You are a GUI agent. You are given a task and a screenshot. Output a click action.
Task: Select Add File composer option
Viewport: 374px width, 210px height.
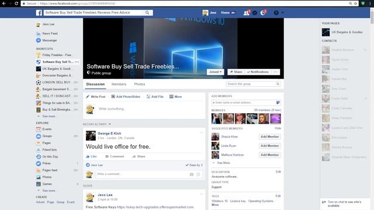pyautogui.click(x=155, y=97)
